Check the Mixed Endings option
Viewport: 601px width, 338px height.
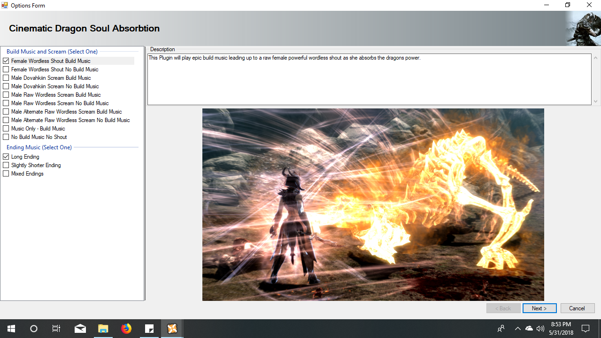point(6,174)
